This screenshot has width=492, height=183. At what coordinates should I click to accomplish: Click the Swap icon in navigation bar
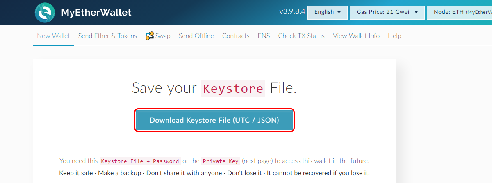pos(149,36)
